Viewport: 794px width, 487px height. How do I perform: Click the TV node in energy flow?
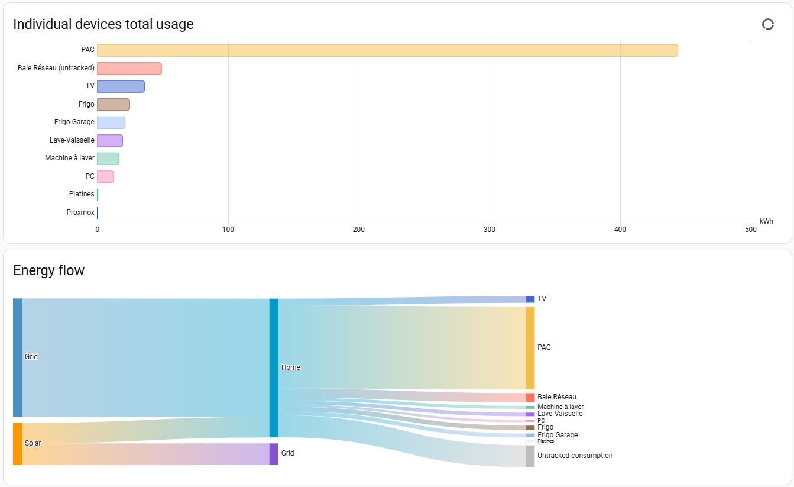pyautogui.click(x=530, y=299)
